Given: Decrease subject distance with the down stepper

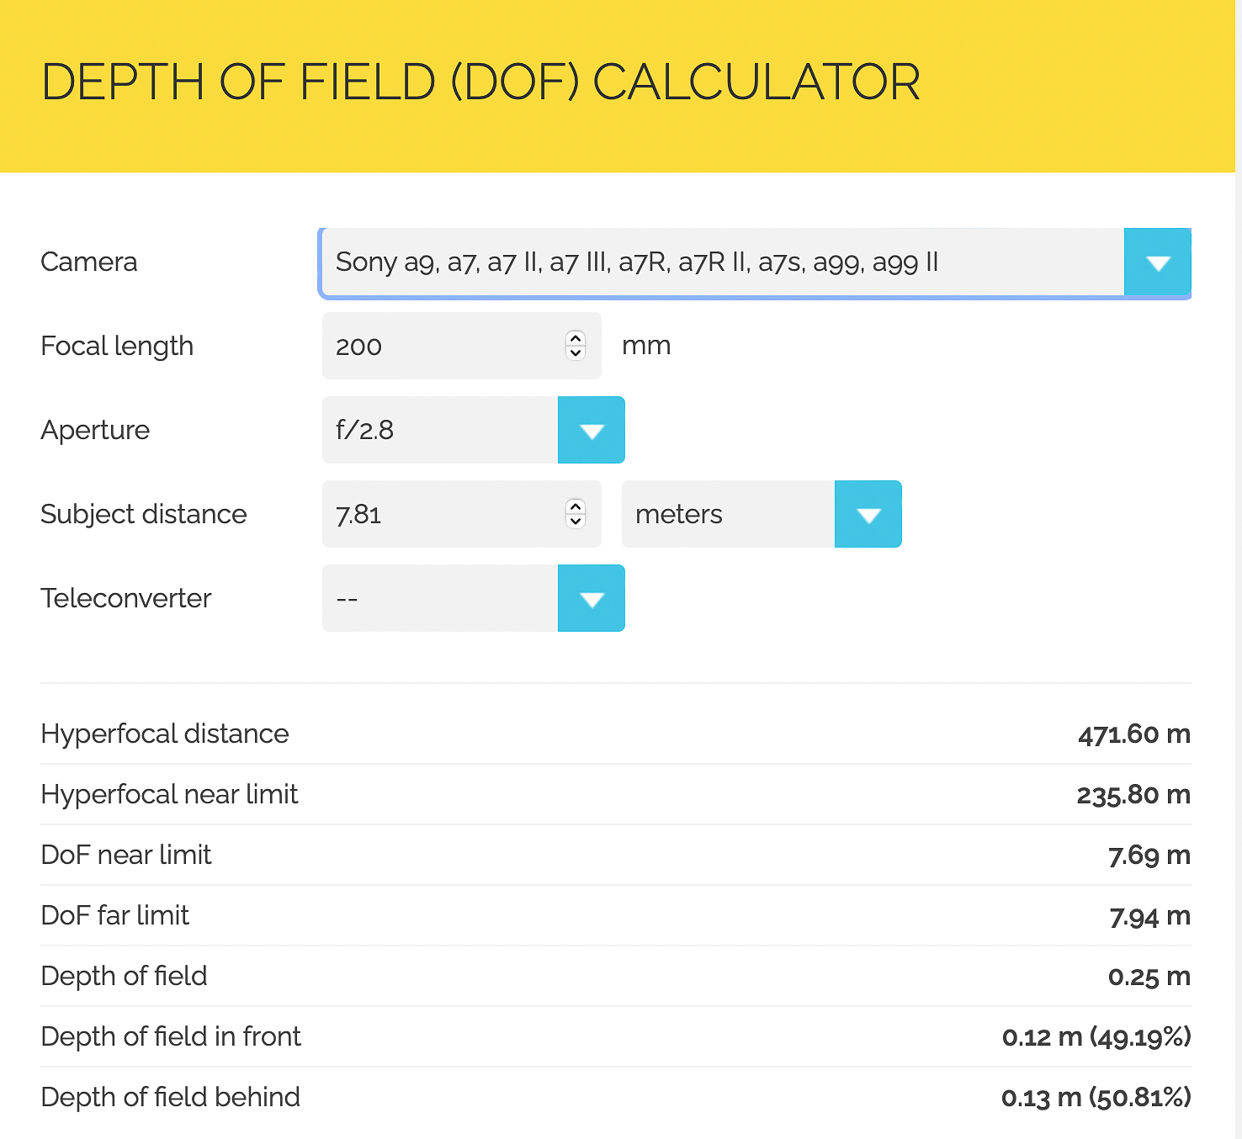Looking at the screenshot, I should (x=576, y=522).
